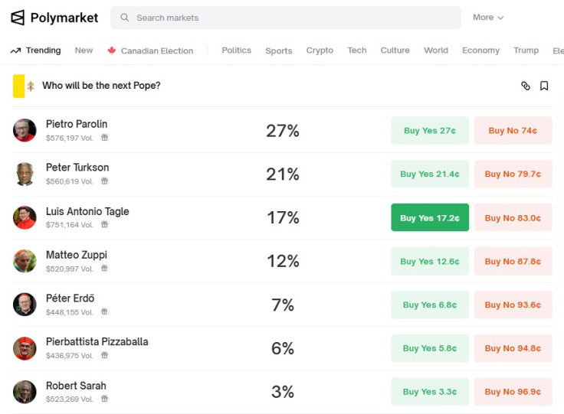Click the Canadian Election maple leaf icon
Viewport: 564px width, 414px height.
coord(112,51)
